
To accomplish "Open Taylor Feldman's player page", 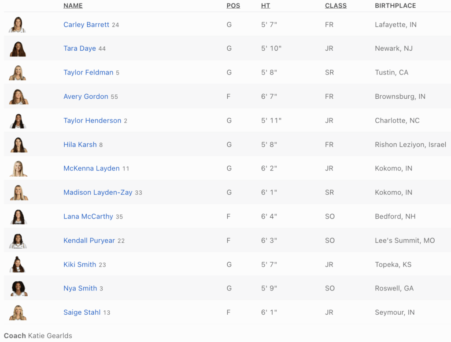I will (88, 73).
